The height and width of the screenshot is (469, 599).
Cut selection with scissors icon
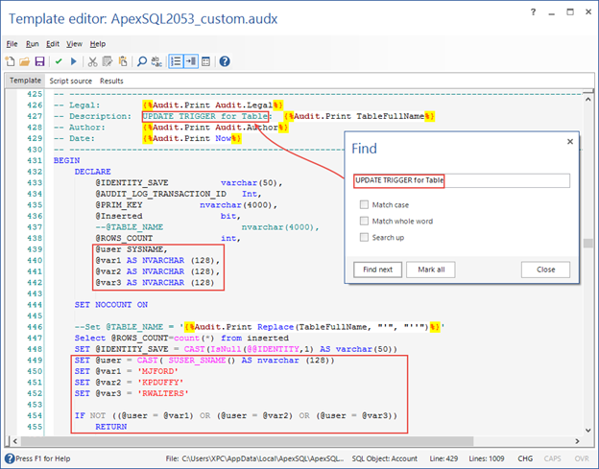click(92, 61)
